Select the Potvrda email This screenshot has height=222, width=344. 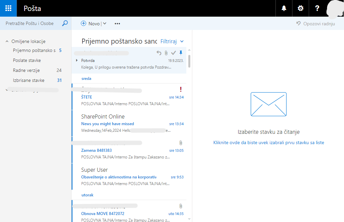129,60
